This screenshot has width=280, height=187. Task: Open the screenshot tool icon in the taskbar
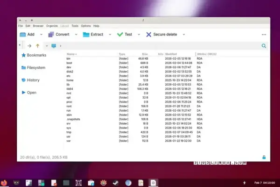(x=78, y=183)
